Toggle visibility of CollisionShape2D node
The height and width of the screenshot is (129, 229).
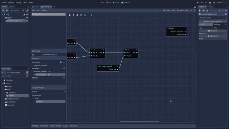[27, 21]
